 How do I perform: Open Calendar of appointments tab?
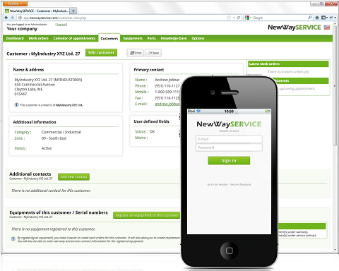pyautogui.click(x=74, y=38)
